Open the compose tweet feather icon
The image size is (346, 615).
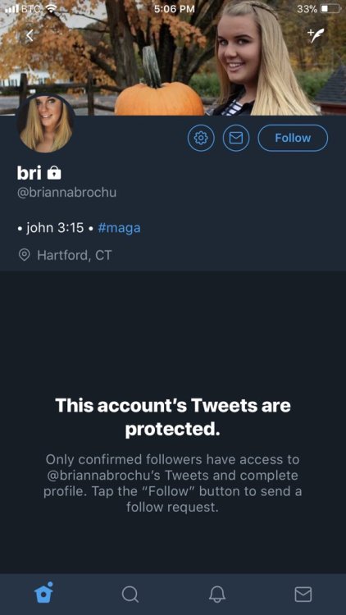[315, 35]
